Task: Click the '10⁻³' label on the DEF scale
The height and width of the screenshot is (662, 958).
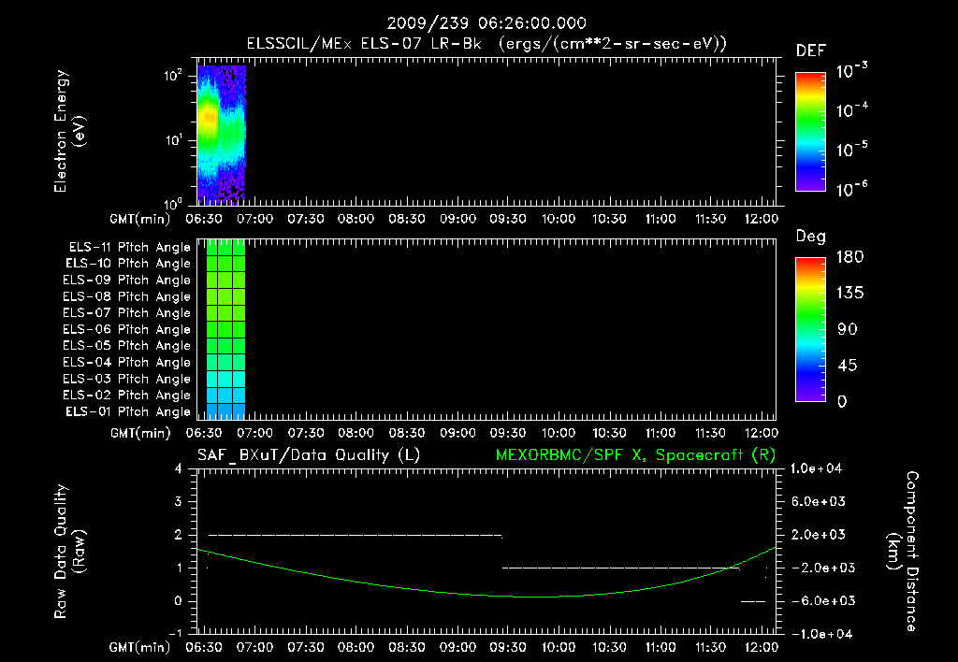Action: point(851,70)
